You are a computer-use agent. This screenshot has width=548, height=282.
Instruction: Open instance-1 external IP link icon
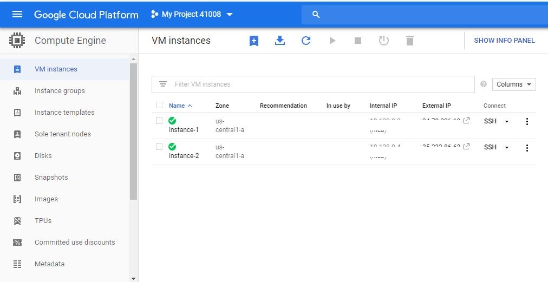[466, 121]
